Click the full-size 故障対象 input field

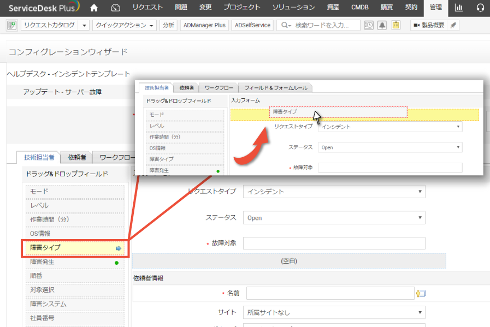click(334, 243)
